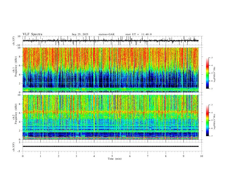Select the ch.2 "Frequency (kHz)" axis label
227x175 pixels.
point(16,114)
